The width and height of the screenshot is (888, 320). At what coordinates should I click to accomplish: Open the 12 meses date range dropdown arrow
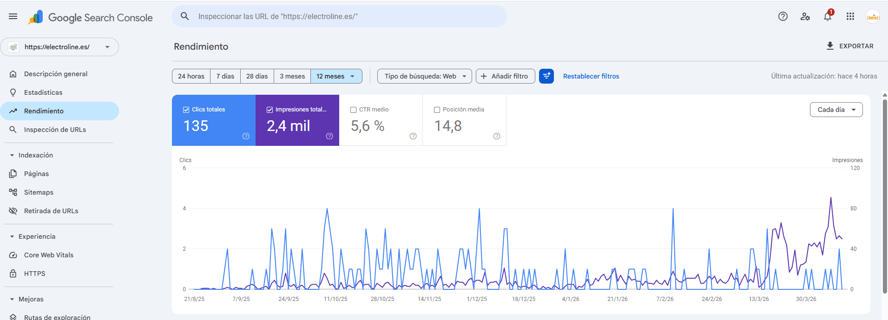(x=352, y=76)
